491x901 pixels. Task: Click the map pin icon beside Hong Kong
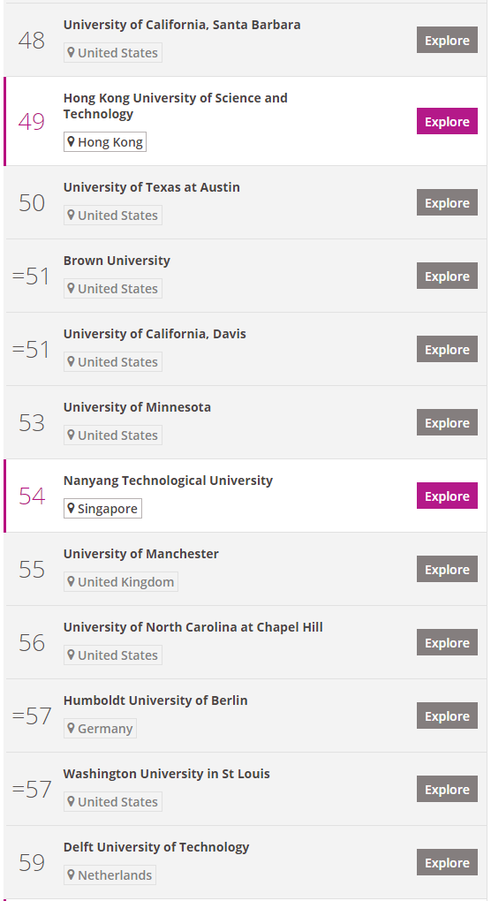(x=71, y=142)
